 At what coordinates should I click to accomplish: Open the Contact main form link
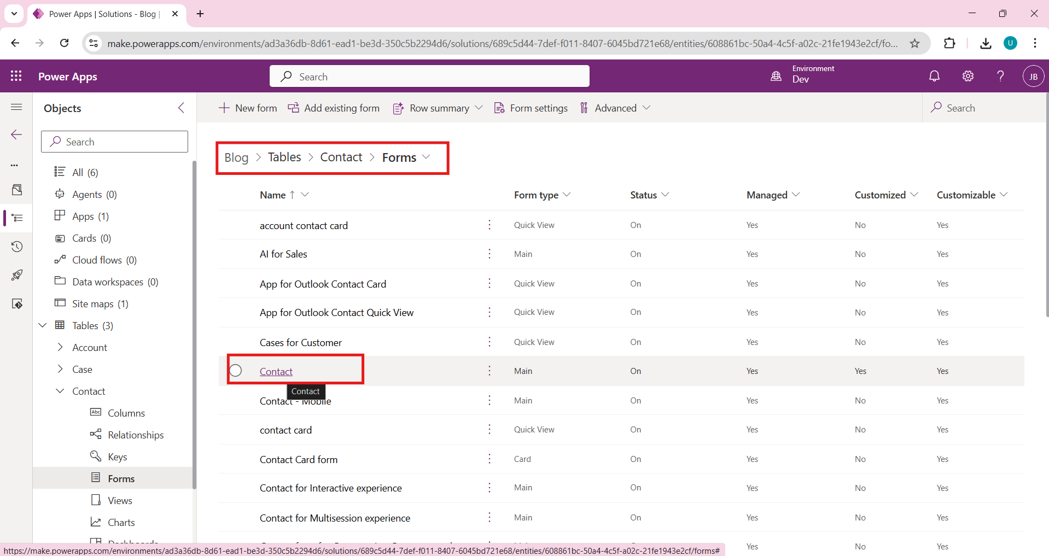pyautogui.click(x=276, y=372)
